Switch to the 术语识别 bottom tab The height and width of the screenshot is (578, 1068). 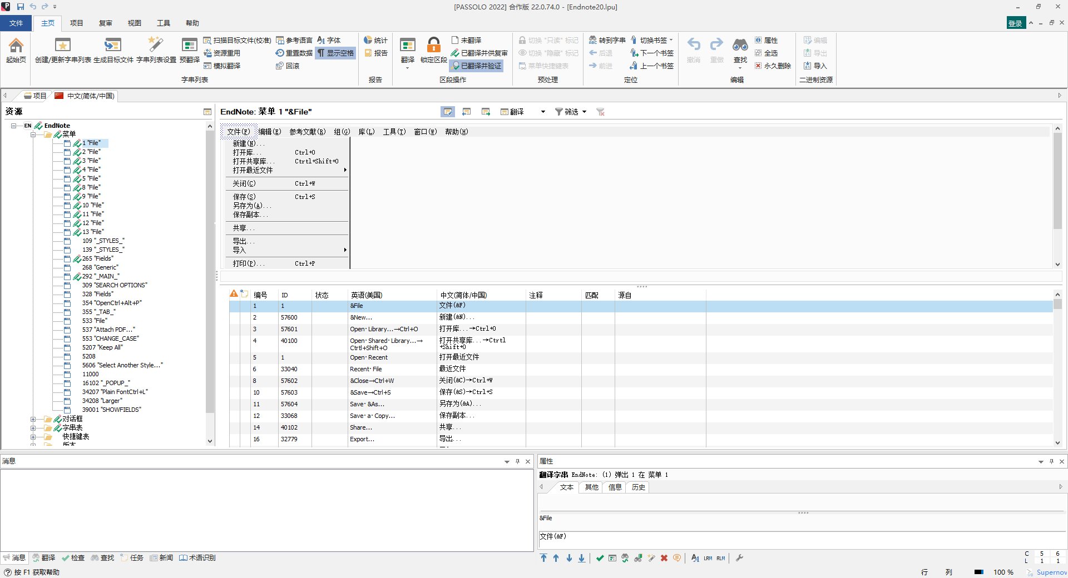click(197, 557)
